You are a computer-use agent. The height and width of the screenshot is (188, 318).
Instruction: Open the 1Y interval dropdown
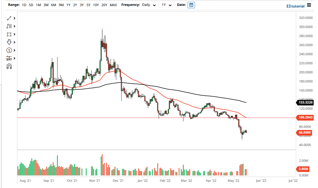[167, 5]
